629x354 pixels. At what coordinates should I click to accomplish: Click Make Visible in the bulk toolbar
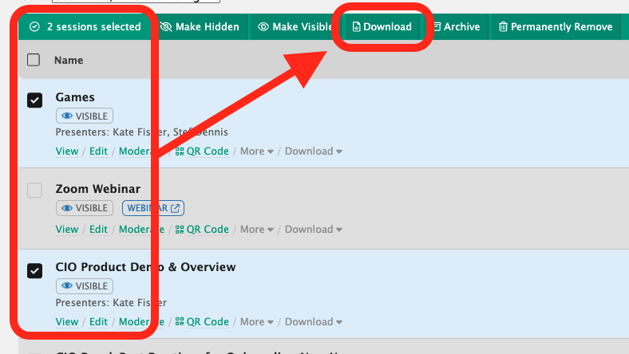[295, 27]
